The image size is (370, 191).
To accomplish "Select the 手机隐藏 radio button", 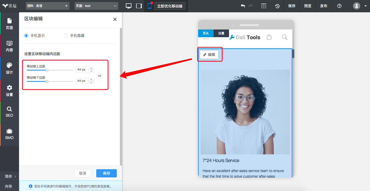I will point(66,36).
